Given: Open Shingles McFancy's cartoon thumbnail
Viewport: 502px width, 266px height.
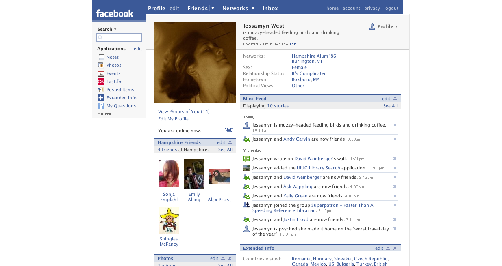Looking at the screenshot, I should 169,220.
